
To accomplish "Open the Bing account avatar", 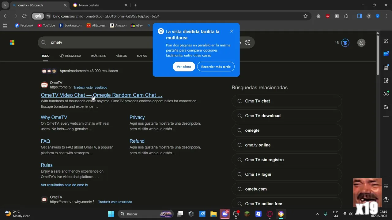I will pos(361,43).
